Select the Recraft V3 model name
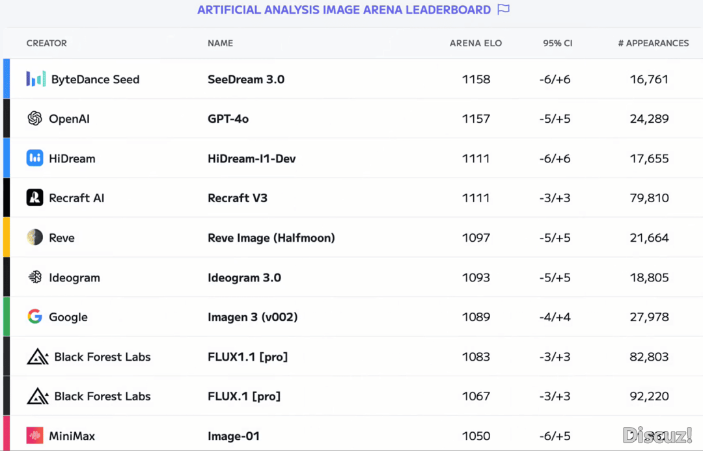 click(238, 198)
